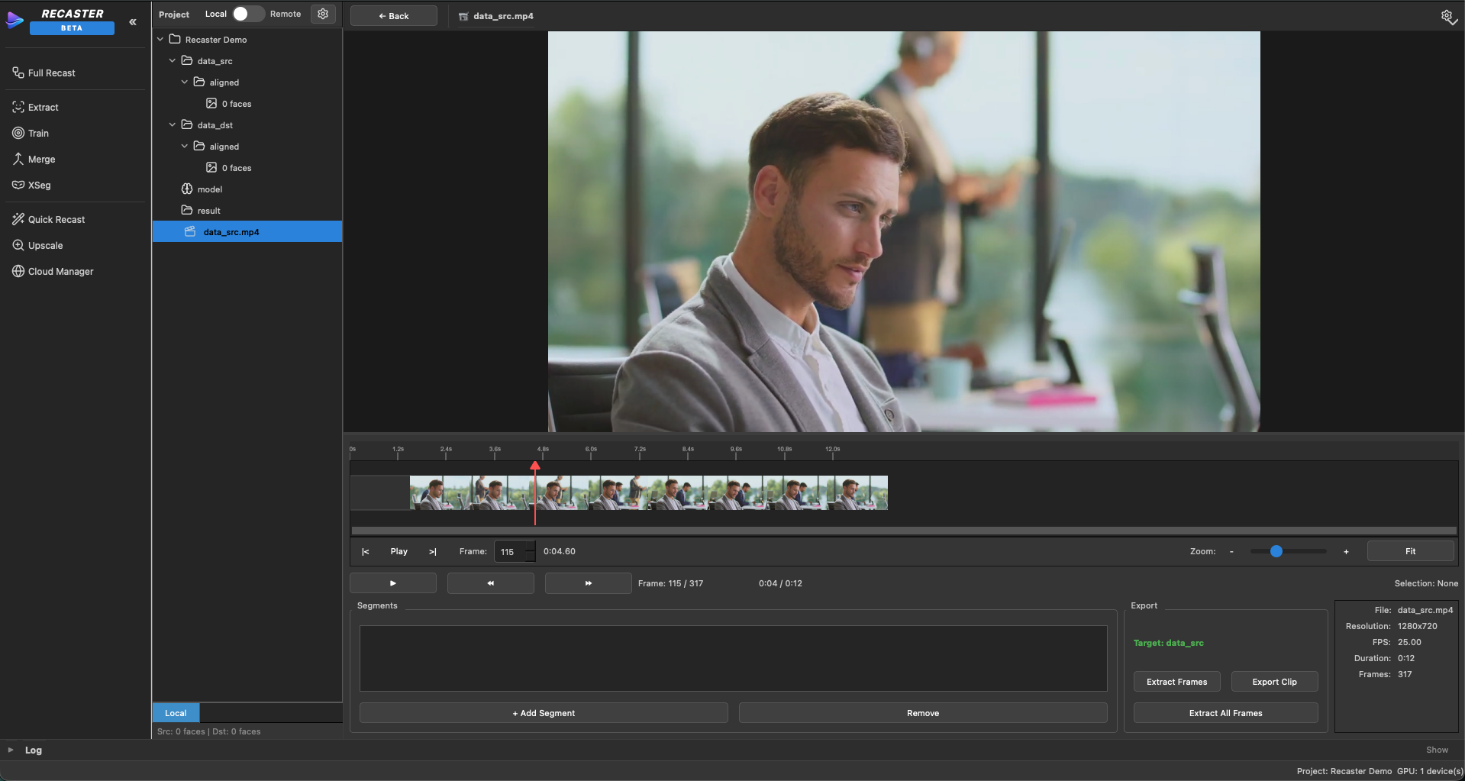
Task: Click the top-right settings icon
Action: (1447, 16)
